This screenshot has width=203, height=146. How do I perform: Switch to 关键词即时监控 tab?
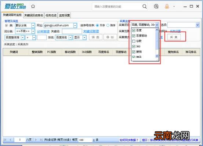coord(12,15)
